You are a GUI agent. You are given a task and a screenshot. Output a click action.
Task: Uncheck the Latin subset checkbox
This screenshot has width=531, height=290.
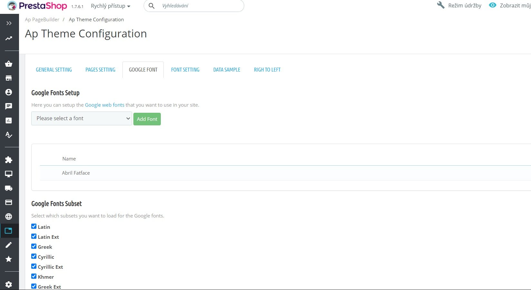click(x=34, y=226)
